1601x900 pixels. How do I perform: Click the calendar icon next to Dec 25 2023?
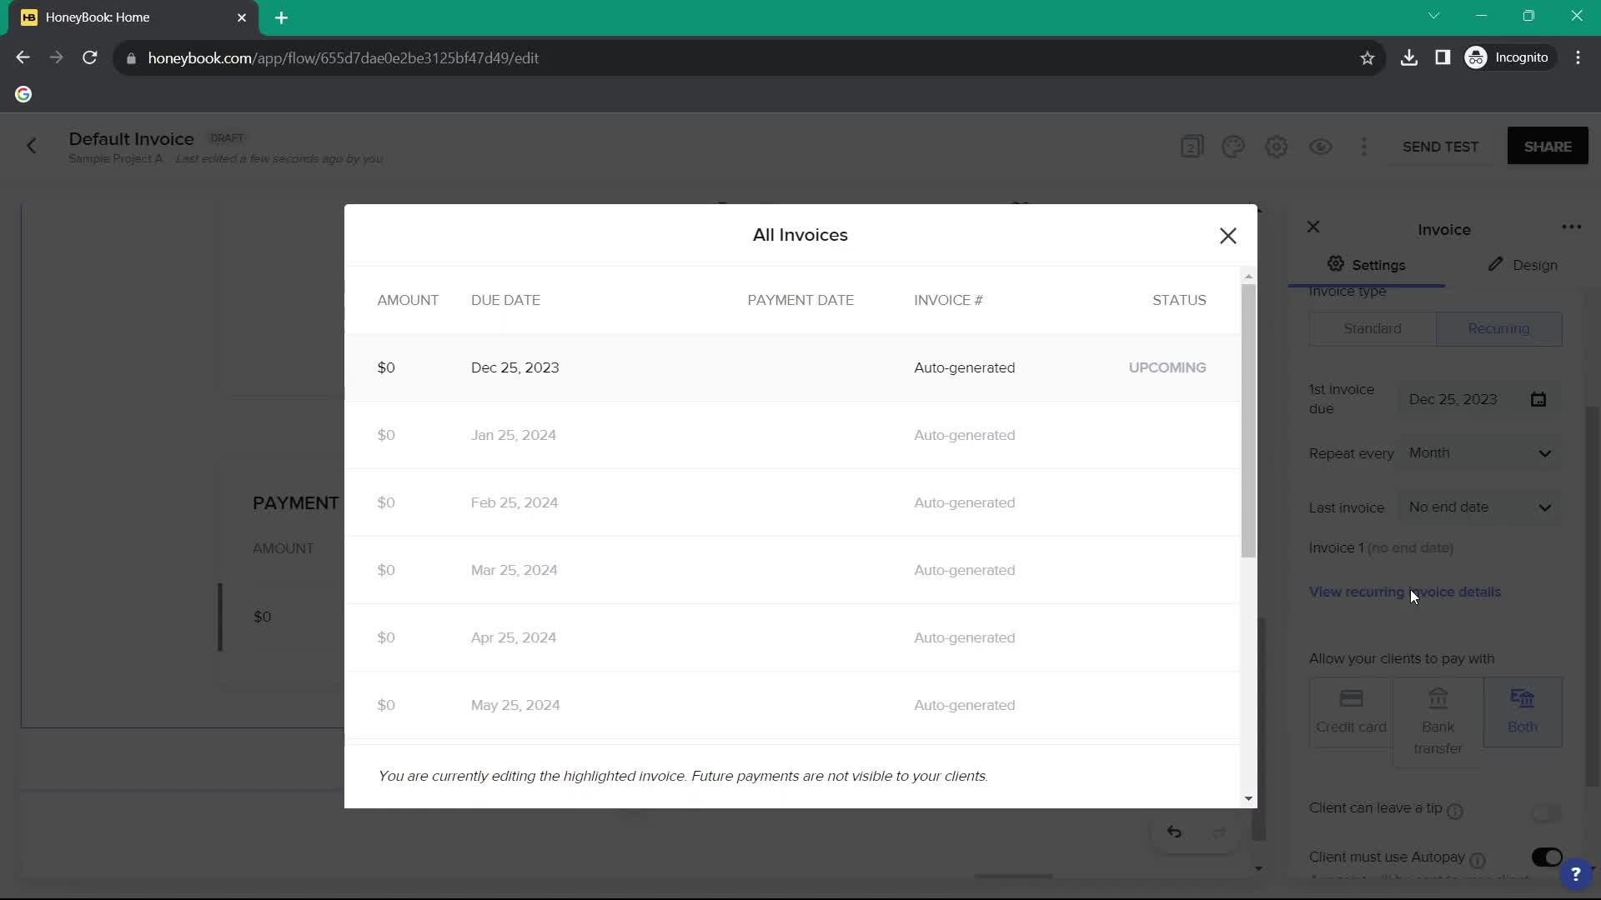(x=1539, y=399)
